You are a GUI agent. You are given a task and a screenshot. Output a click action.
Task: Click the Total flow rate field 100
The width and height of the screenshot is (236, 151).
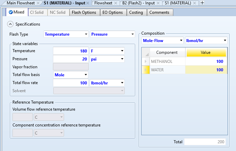pyautogui.click(x=70, y=83)
